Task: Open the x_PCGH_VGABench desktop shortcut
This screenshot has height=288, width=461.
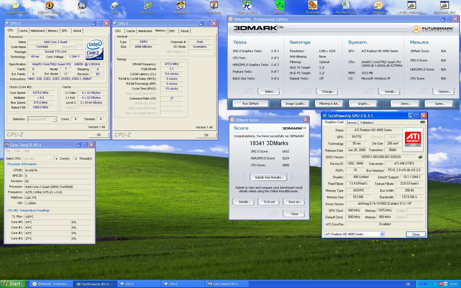Action: point(411,7)
